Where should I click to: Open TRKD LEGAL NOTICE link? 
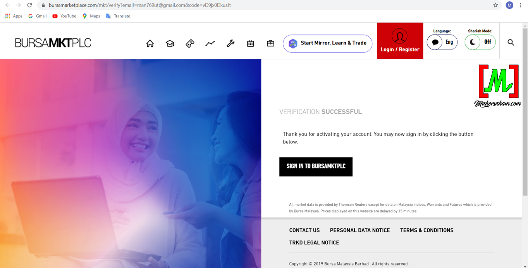(314, 242)
